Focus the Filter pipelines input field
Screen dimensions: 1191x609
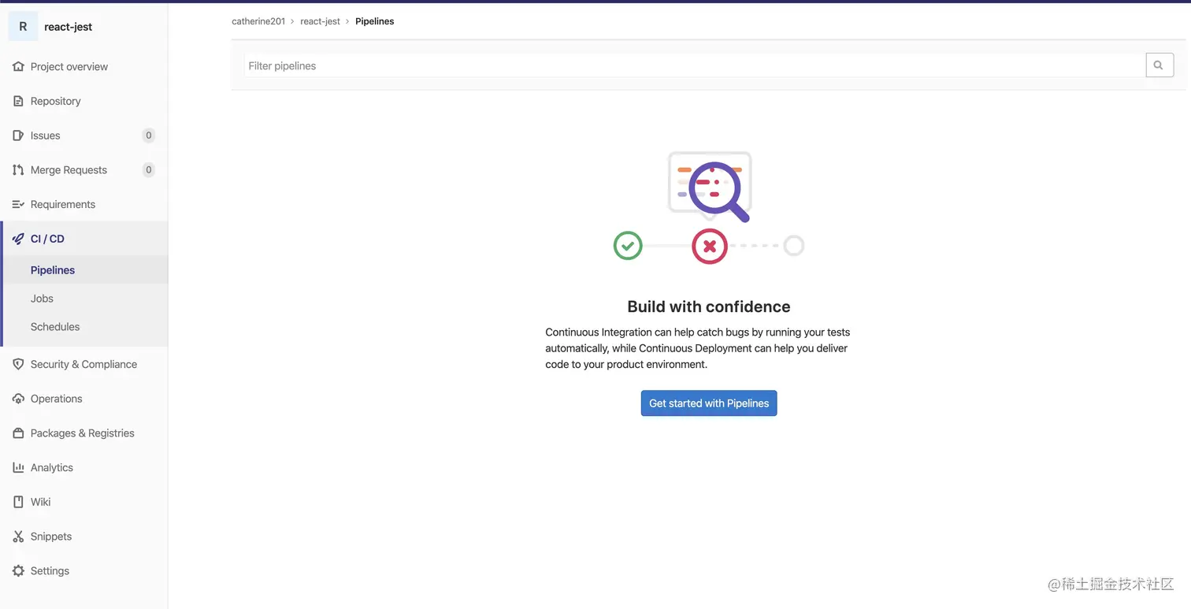[x=695, y=65]
